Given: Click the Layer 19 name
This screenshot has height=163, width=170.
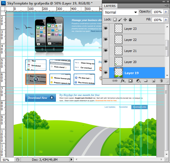Looking at the screenshot, I should 131,73.
